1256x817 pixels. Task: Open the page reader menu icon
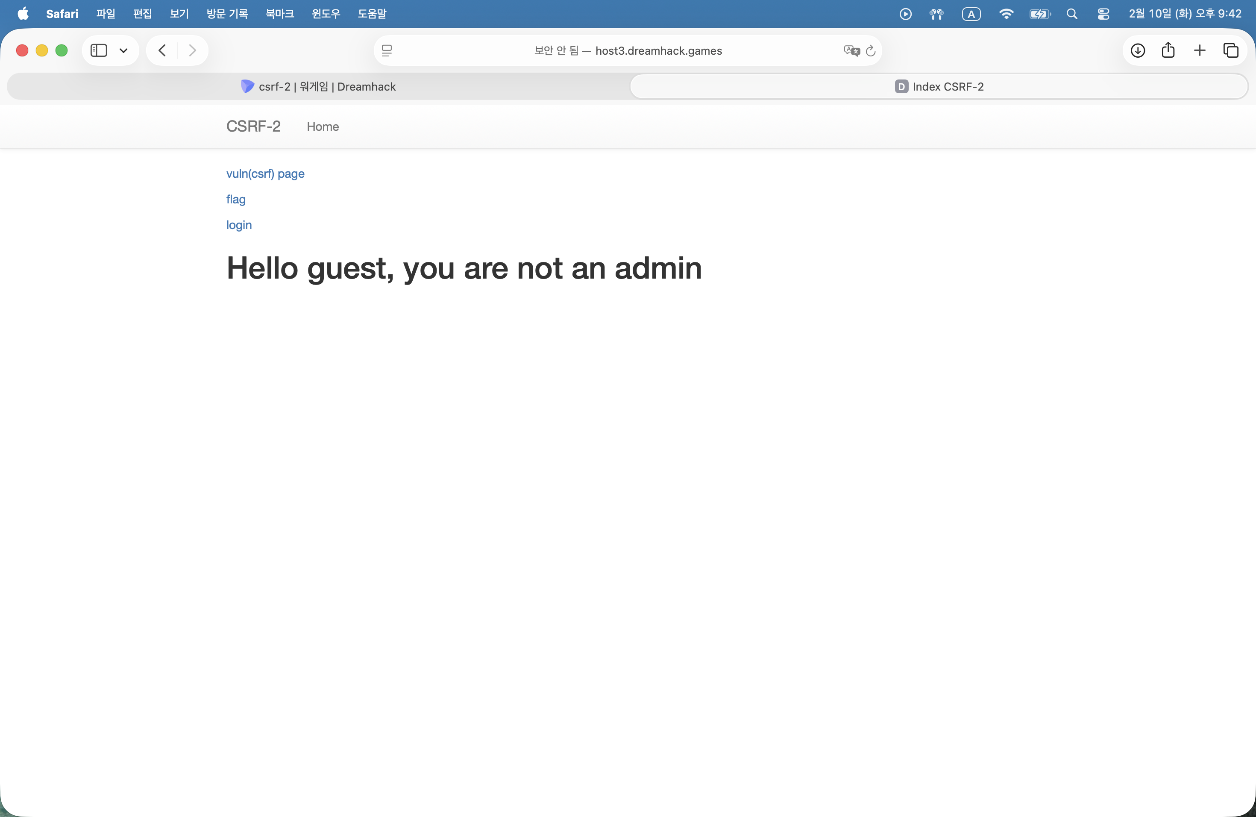[x=387, y=51]
